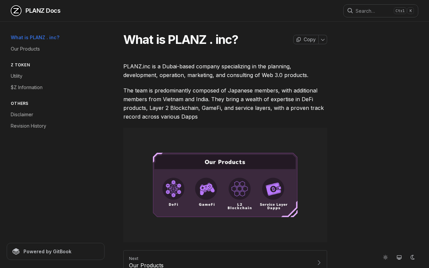Enable dark mode moon toggle

pyautogui.click(x=413, y=257)
